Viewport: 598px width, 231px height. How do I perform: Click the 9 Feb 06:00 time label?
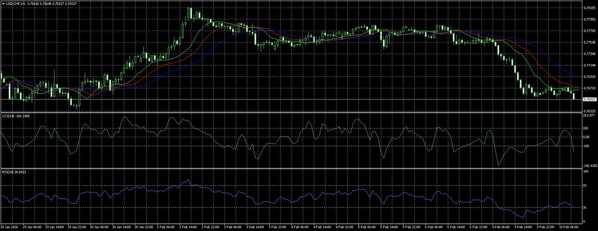(501, 227)
